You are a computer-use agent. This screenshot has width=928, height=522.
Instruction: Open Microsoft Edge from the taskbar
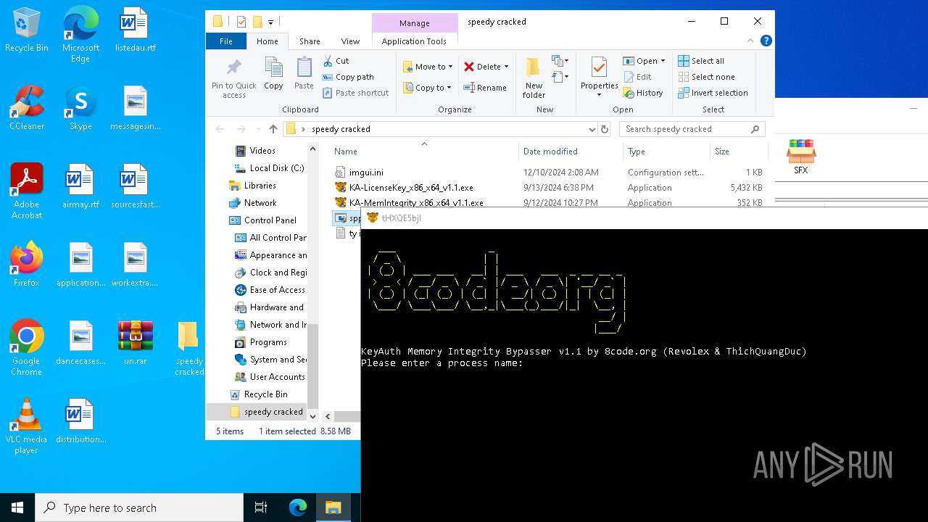click(x=298, y=507)
